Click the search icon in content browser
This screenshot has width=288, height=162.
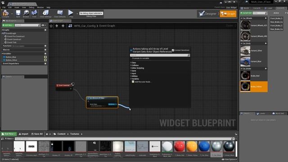[232, 139]
